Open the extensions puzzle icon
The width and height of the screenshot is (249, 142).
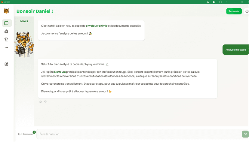pos(220,2)
